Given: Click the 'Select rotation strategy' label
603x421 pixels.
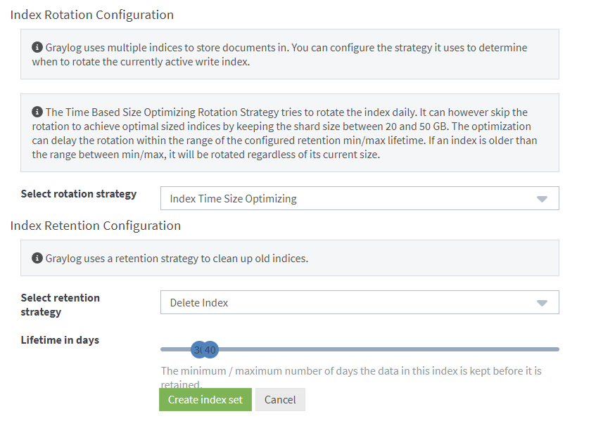Looking at the screenshot, I should 79,194.
